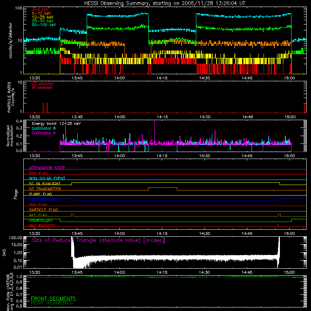Viewport: 311px width, 311px height.
Task: Select the yellow "12-25 keV" legend entry
Action: [43, 17]
